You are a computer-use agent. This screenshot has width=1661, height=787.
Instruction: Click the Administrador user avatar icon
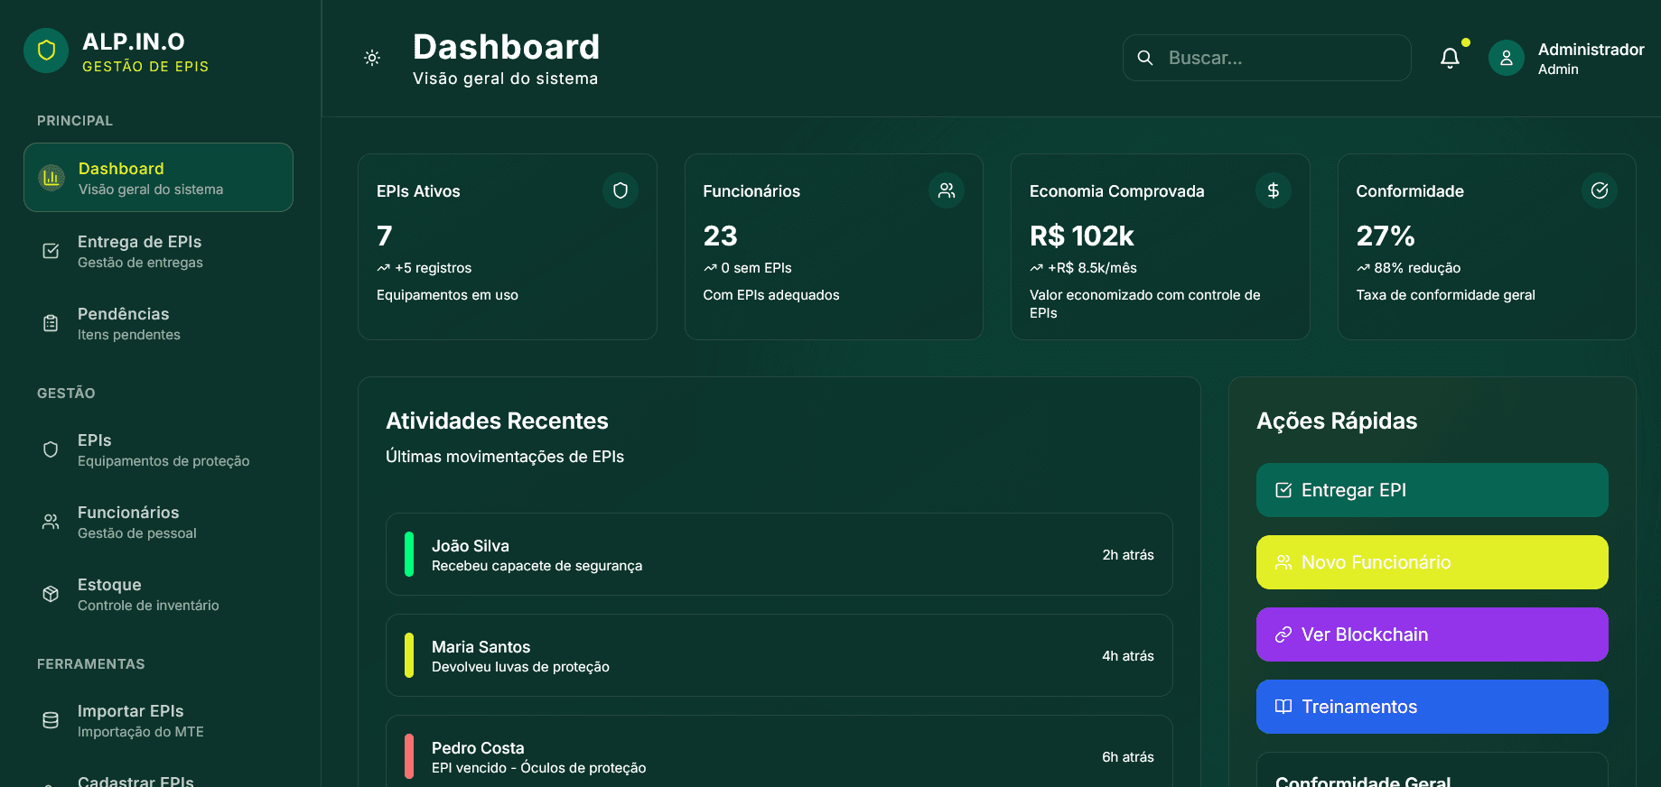point(1507,58)
